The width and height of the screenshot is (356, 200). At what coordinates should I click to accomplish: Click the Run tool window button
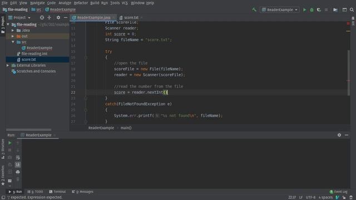(15, 192)
